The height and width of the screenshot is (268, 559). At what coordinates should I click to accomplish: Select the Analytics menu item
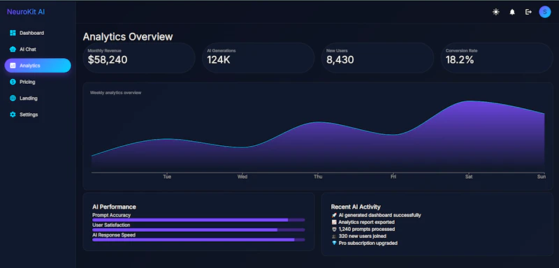(38, 66)
